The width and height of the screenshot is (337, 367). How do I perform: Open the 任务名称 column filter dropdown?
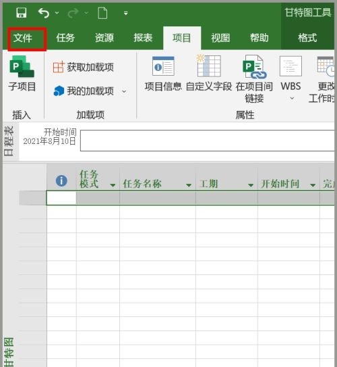coord(189,185)
